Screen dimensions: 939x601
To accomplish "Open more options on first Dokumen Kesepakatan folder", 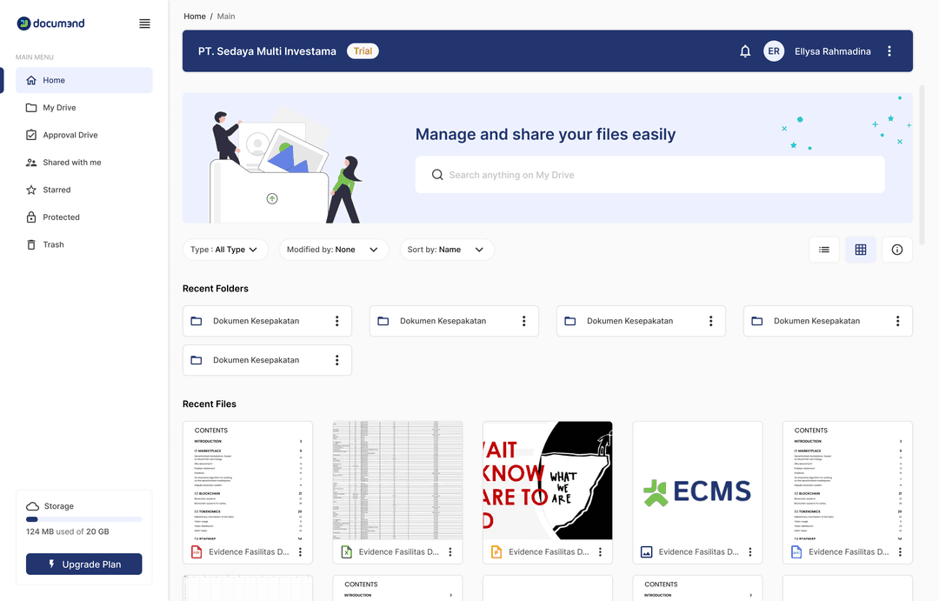I will [x=336, y=321].
